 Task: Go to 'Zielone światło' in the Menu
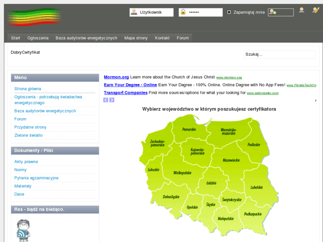coord(28,135)
